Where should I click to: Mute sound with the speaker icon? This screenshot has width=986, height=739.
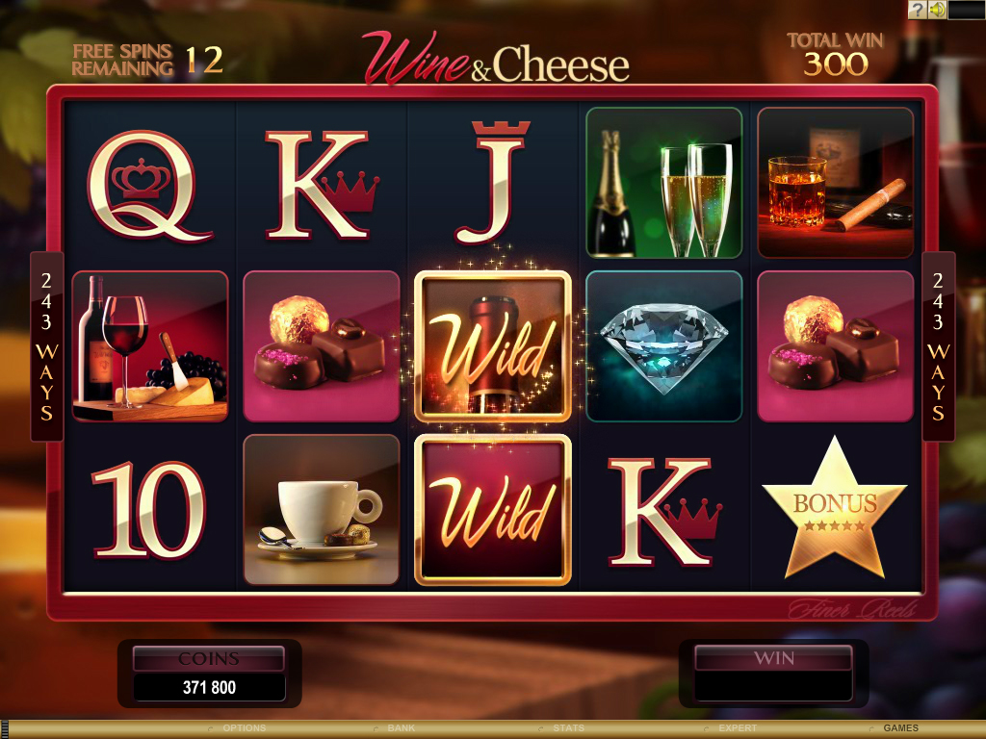coord(937,10)
